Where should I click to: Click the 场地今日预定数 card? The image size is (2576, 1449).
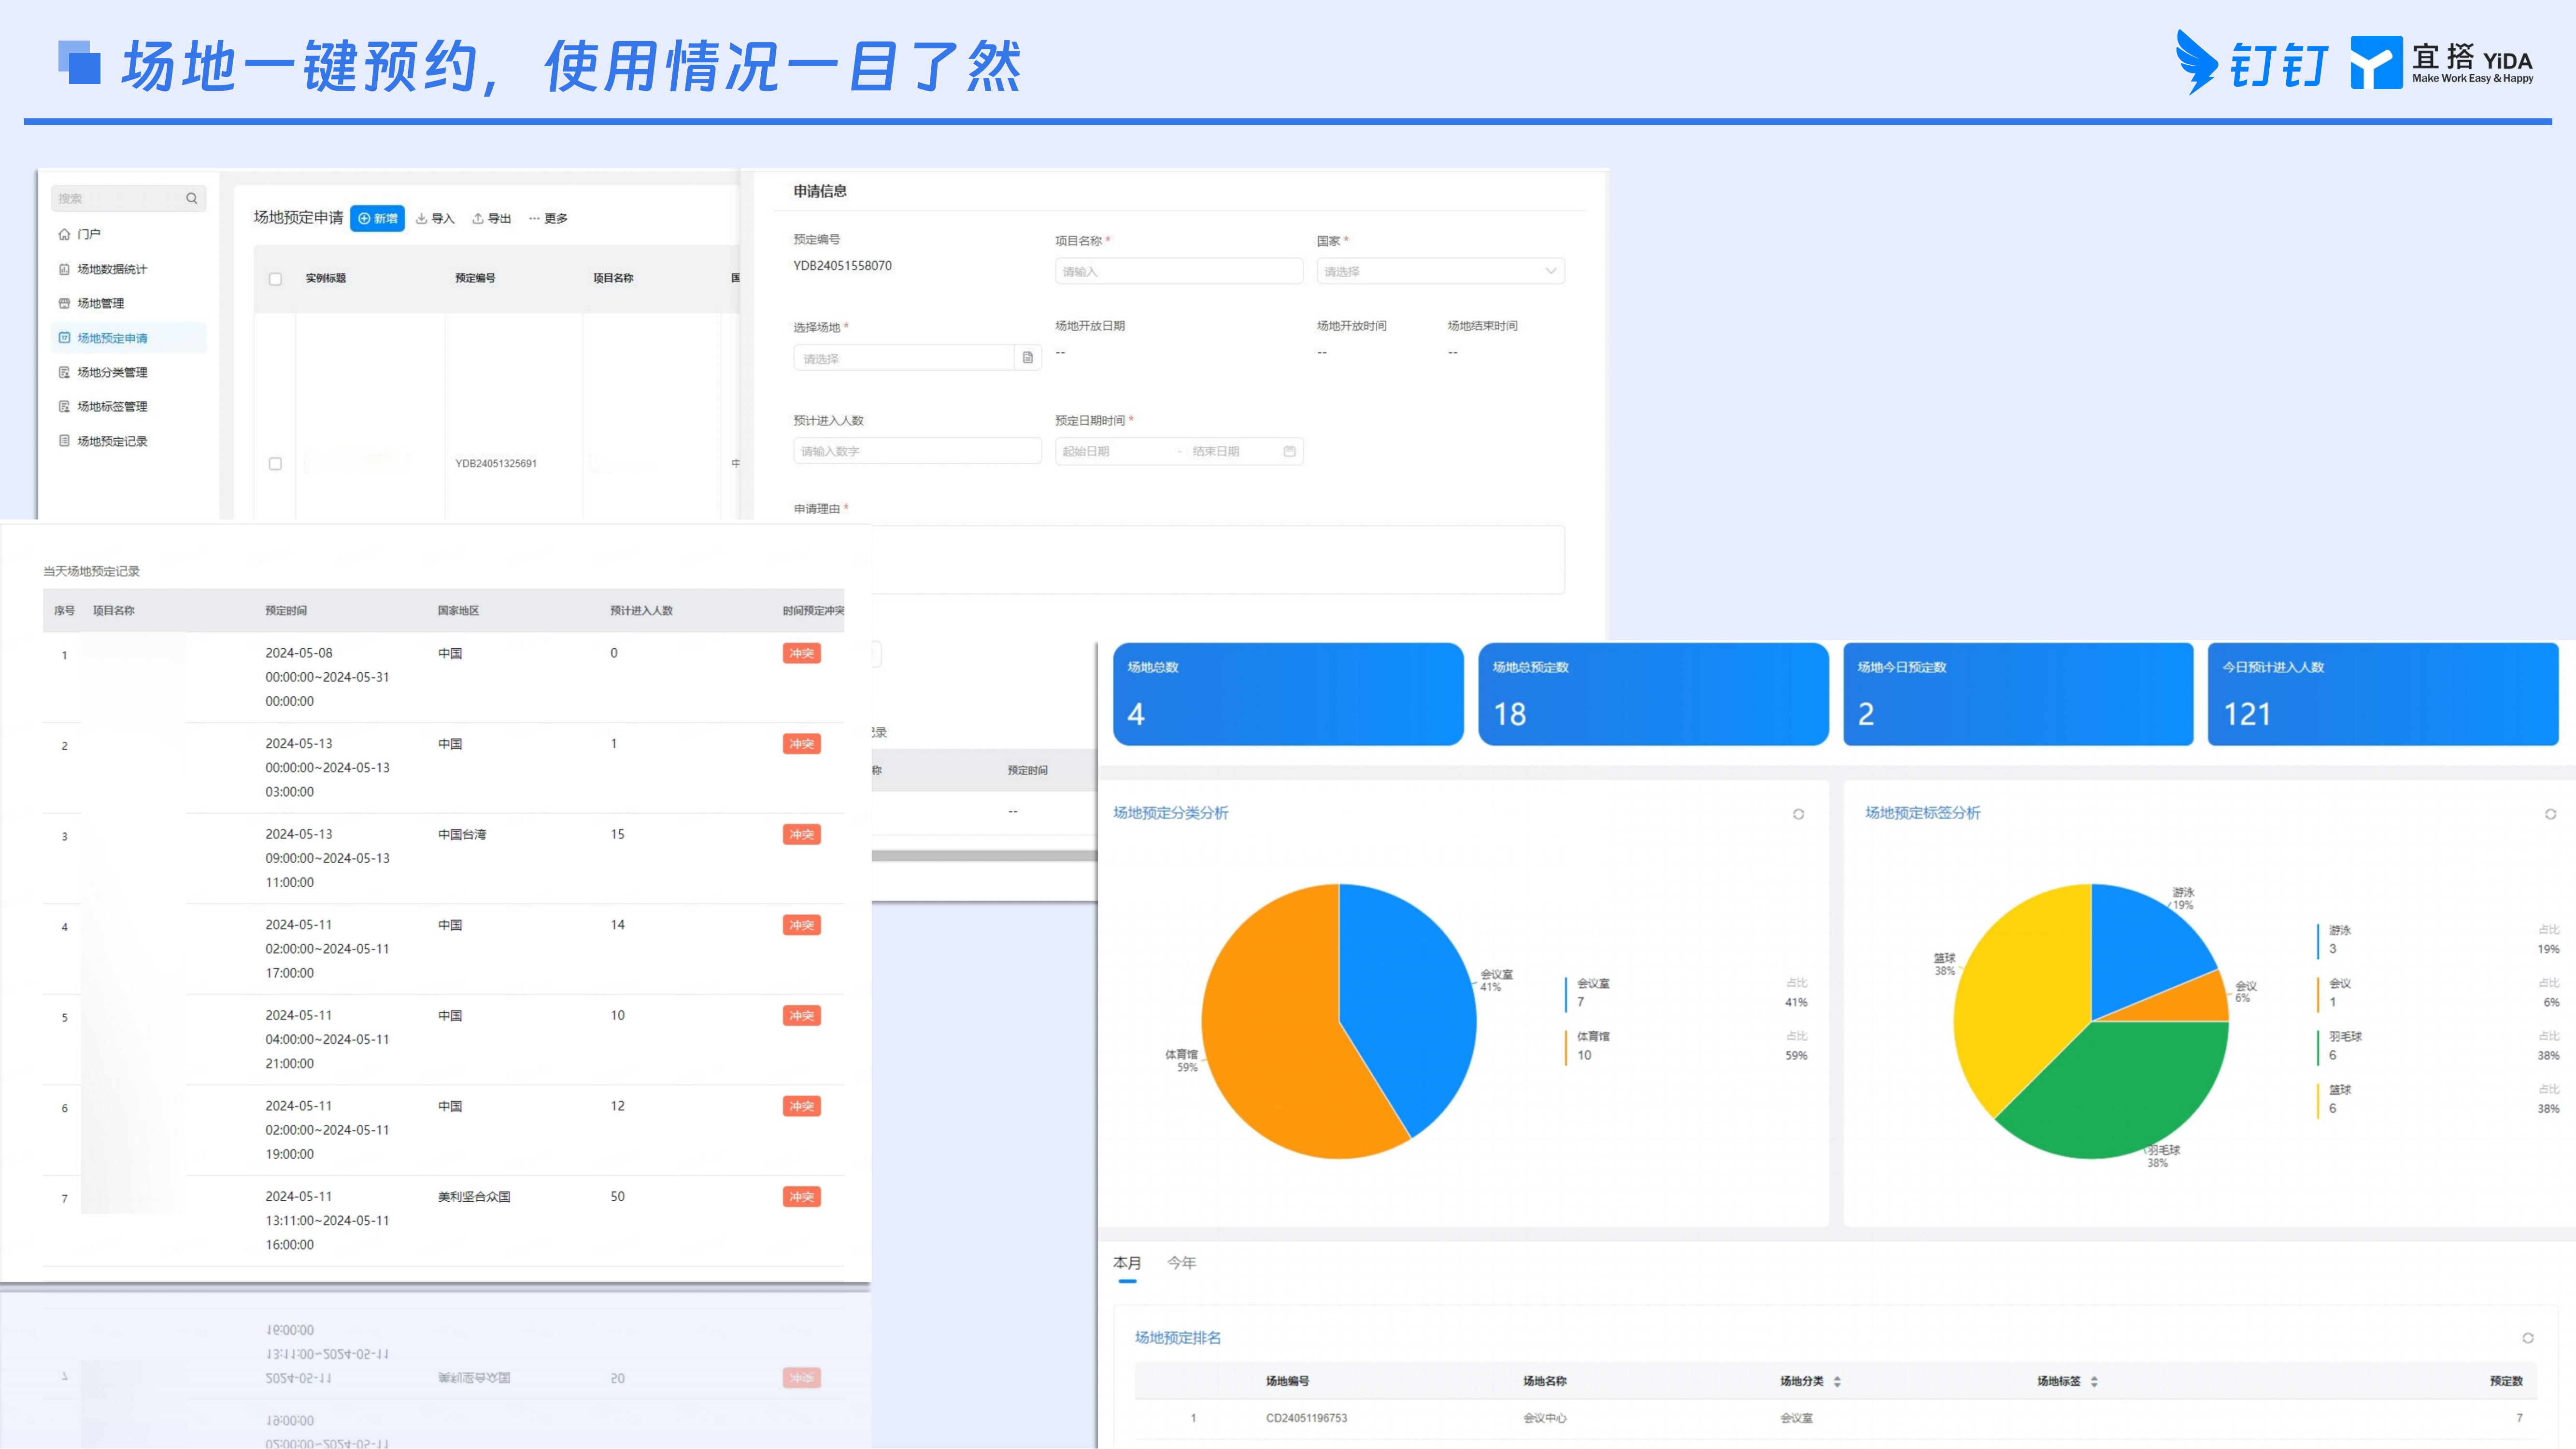point(2018,694)
